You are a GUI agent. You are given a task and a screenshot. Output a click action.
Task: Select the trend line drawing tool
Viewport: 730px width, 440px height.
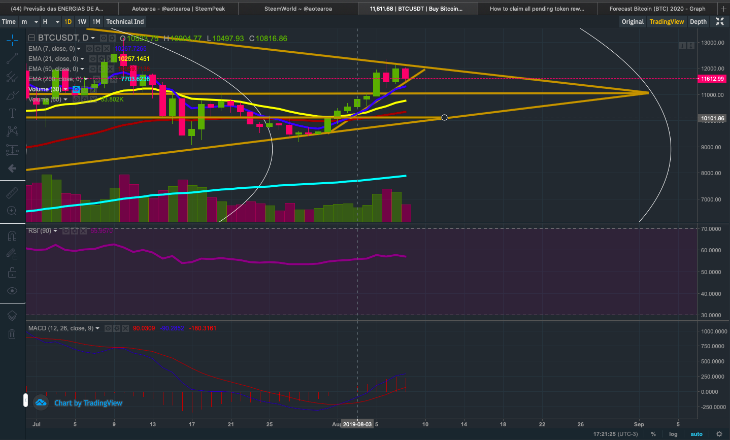coord(12,58)
